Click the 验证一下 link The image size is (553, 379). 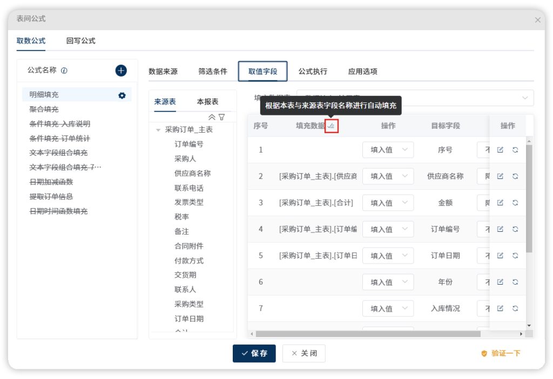point(501,353)
